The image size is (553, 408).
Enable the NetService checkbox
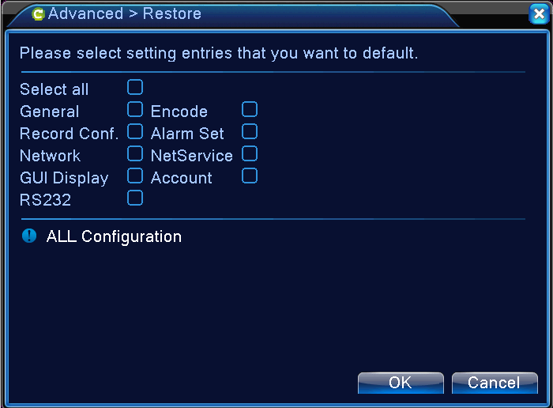click(x=250, y=153)
